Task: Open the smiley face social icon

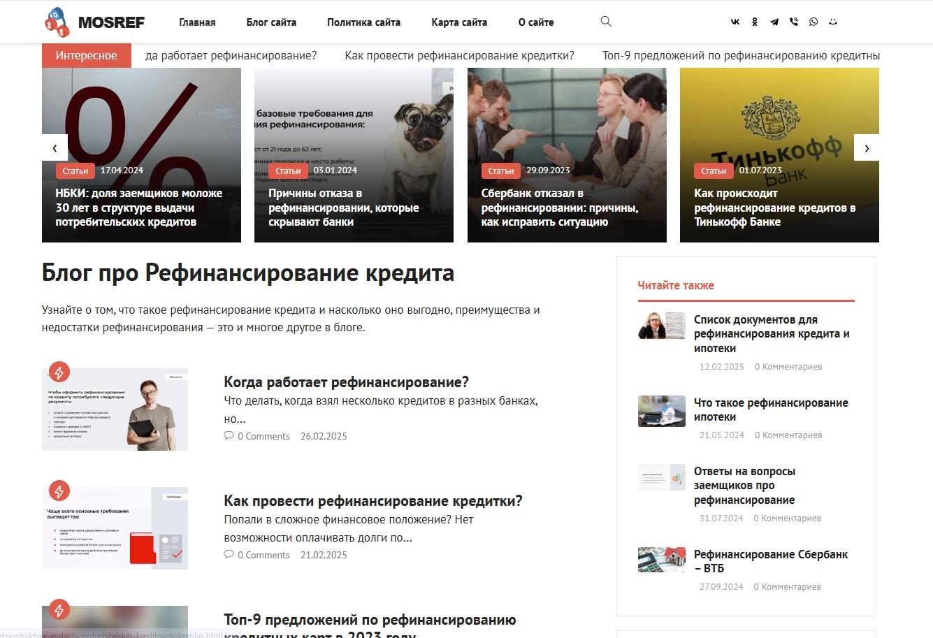Action: 833,22
